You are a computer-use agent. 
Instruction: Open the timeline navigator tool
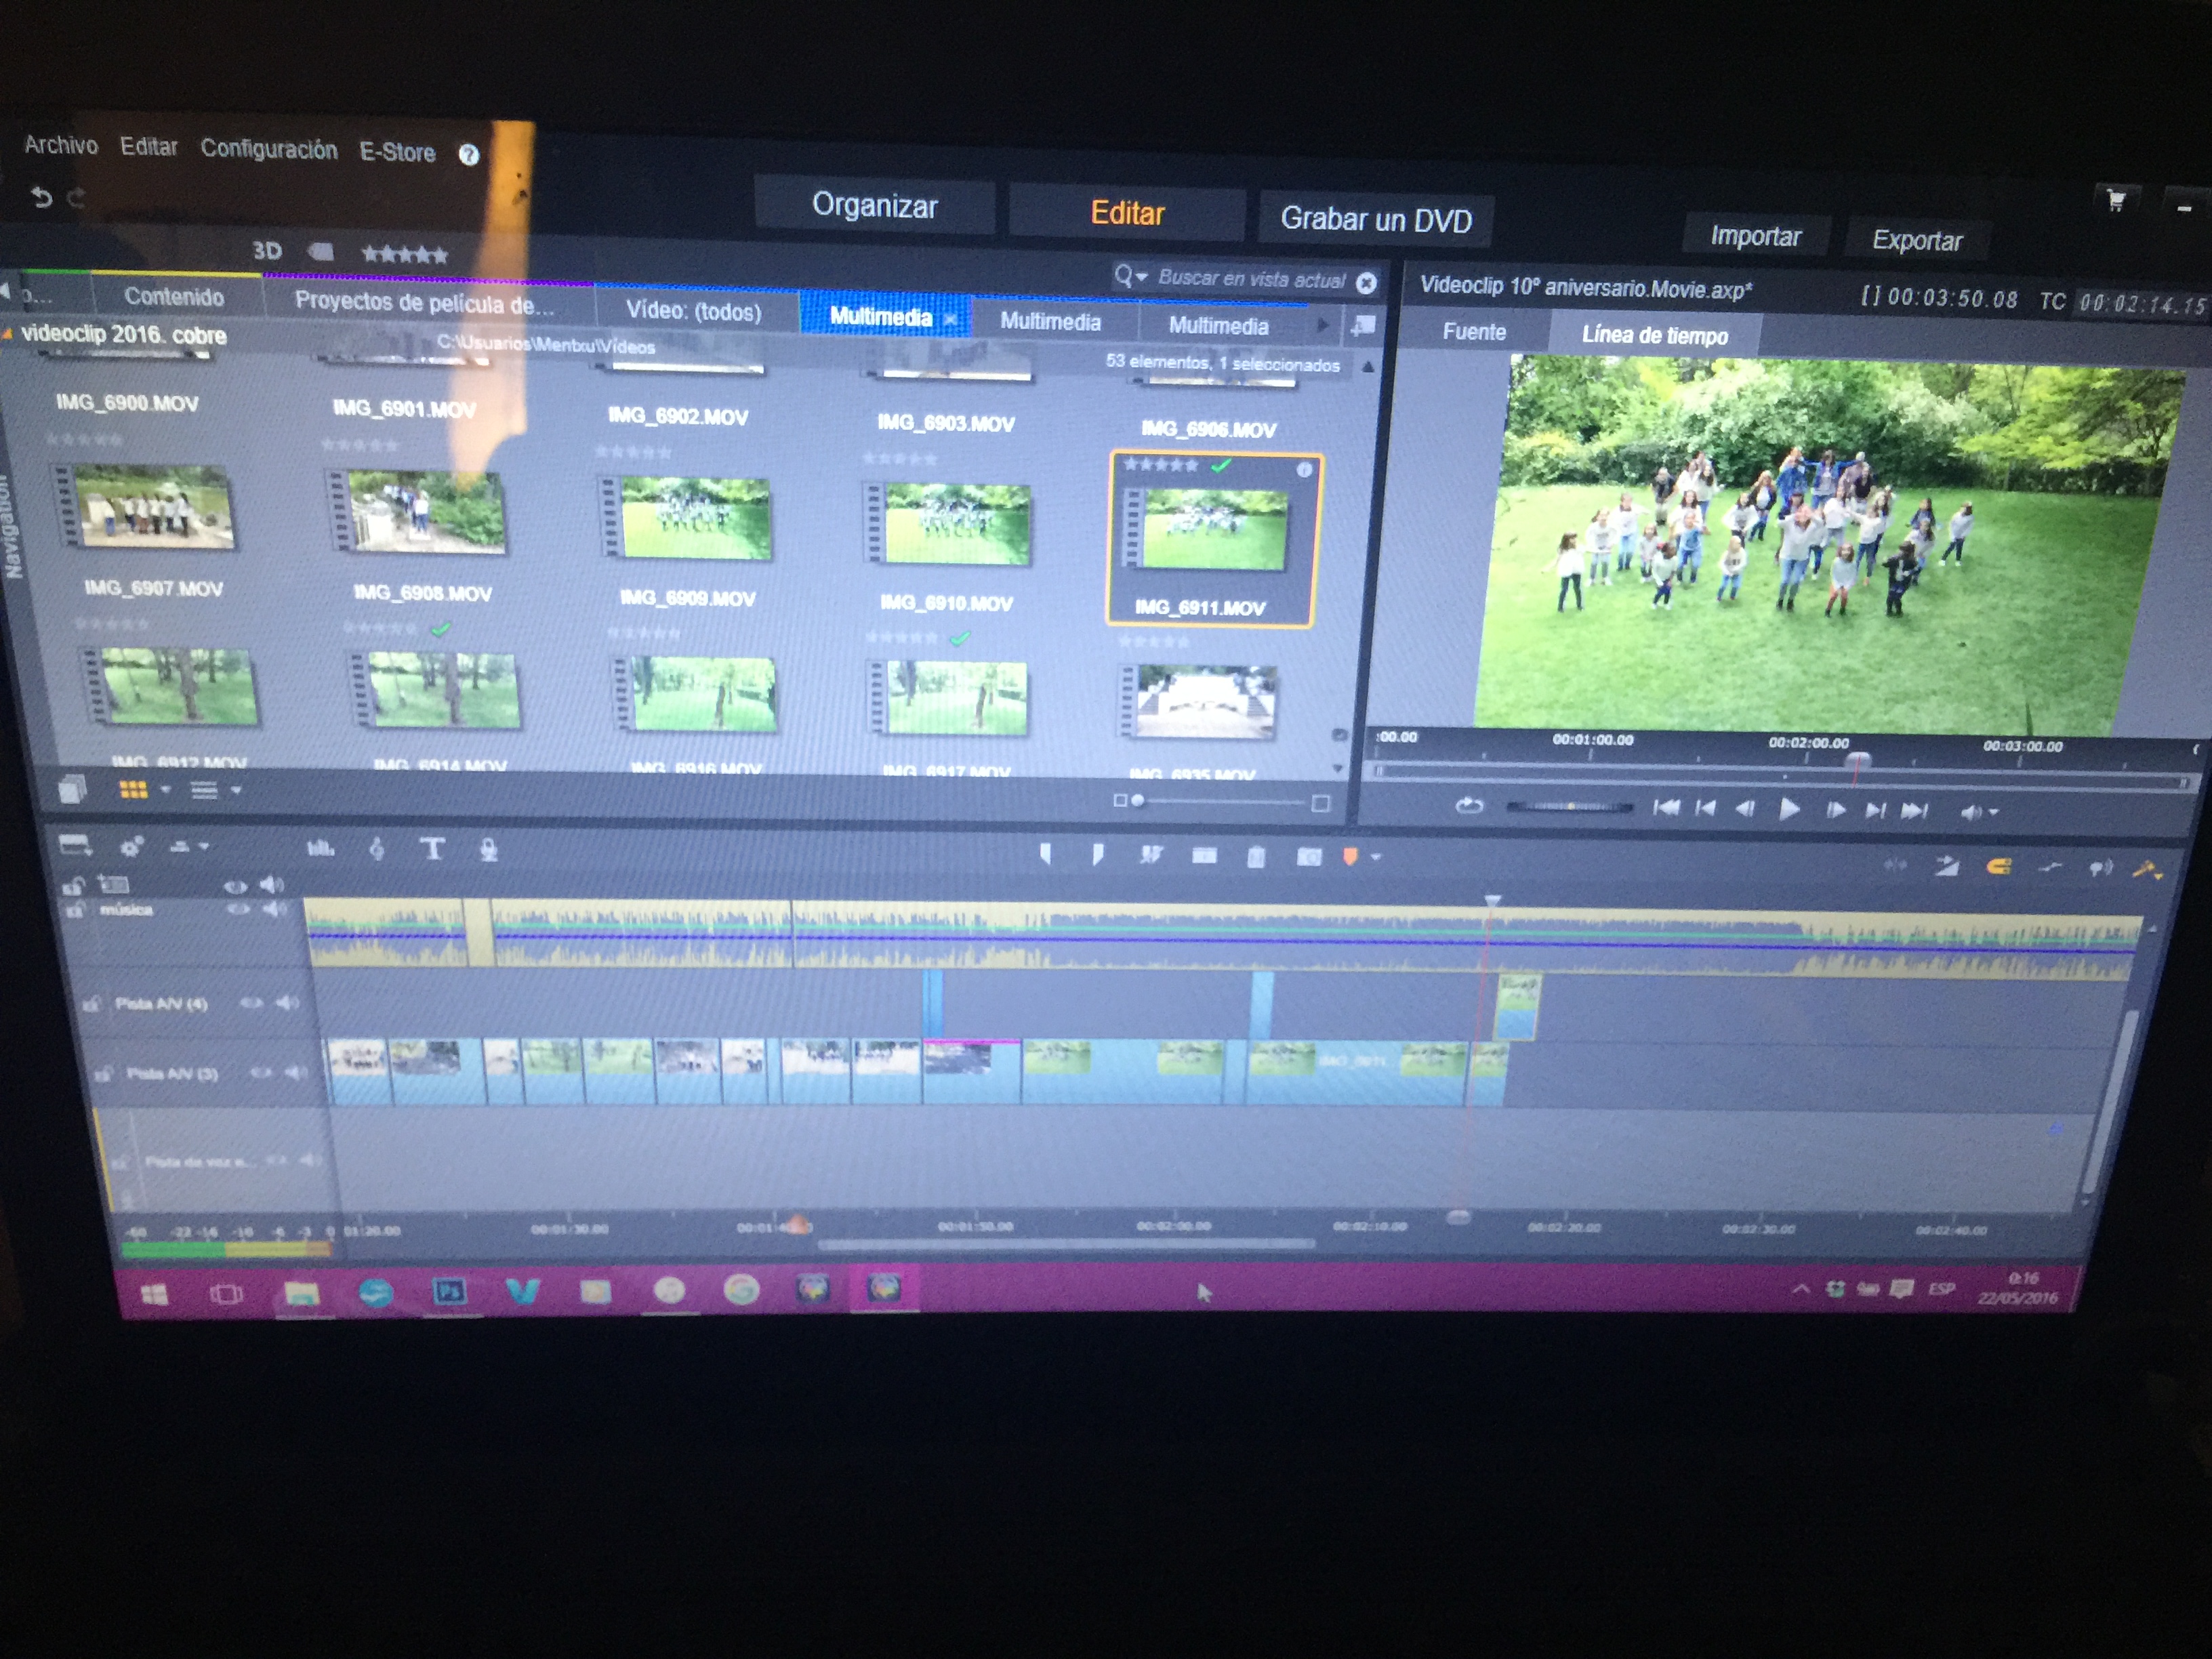(x=76, y=846)
